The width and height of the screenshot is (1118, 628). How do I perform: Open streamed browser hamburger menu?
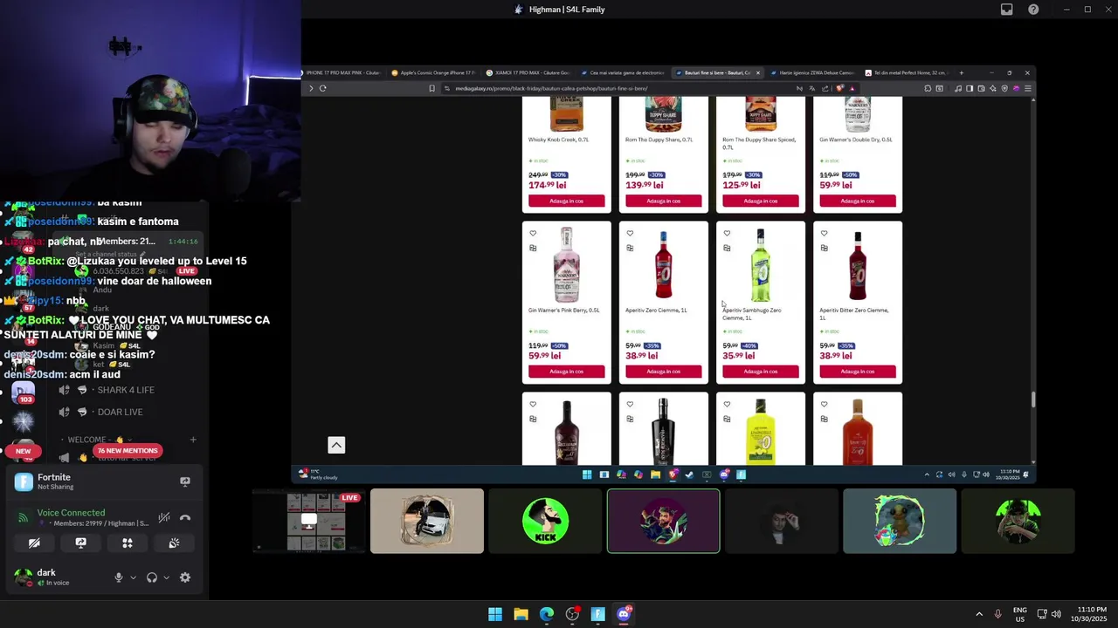[x=1028, y=88]
